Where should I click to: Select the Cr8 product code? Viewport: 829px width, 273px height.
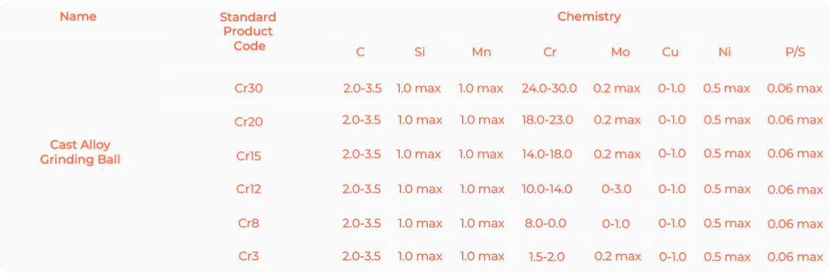click(248, 223)
